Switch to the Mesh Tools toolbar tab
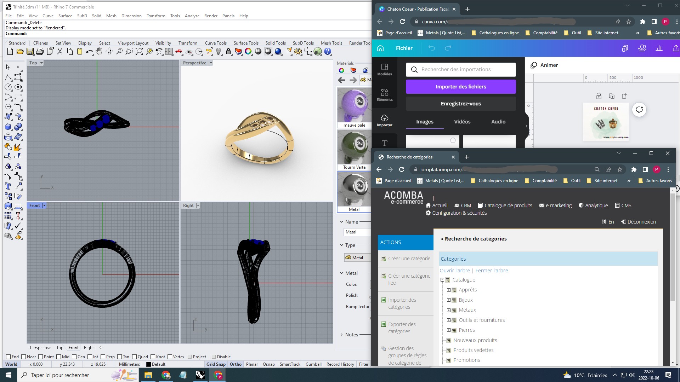680x382 pixels. click(x=331, y=43)
